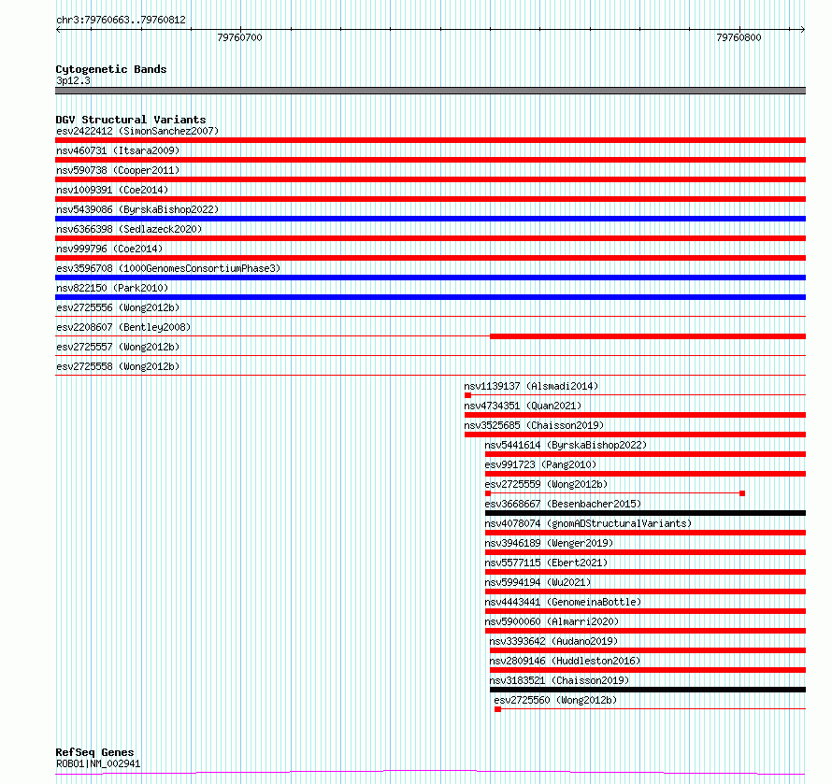Select esv2725559 (Wong2012b) label
The width and height of the screenshot is (832, 784).
tap(546, 484)
